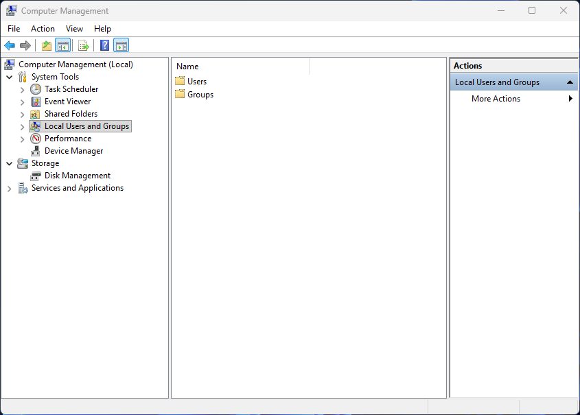Open the Action menu
Image resolution: width=580 pixels, height=415 pixels.
click(43, 29)
